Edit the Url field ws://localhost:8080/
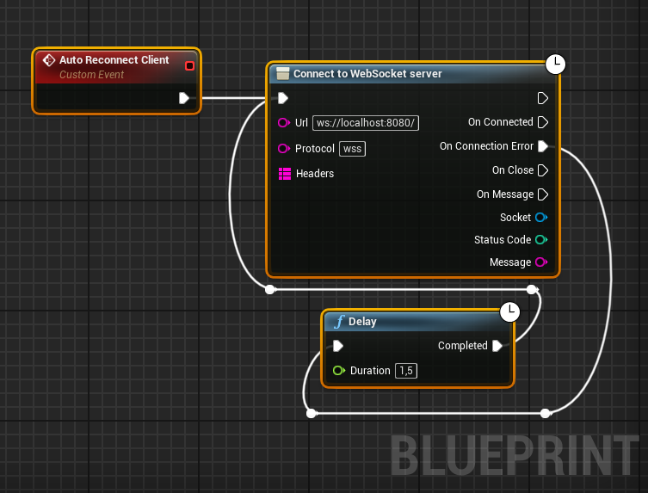Viewport: 648px width, 493px height. [x=366, y=123]
